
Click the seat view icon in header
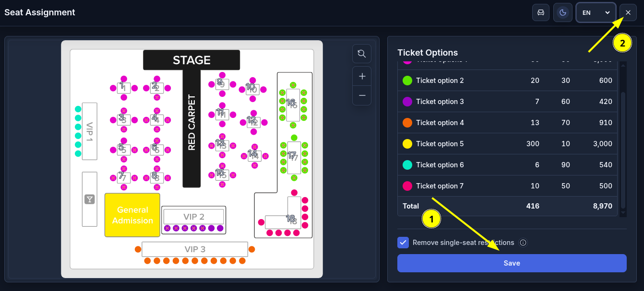tap(541, 12)
